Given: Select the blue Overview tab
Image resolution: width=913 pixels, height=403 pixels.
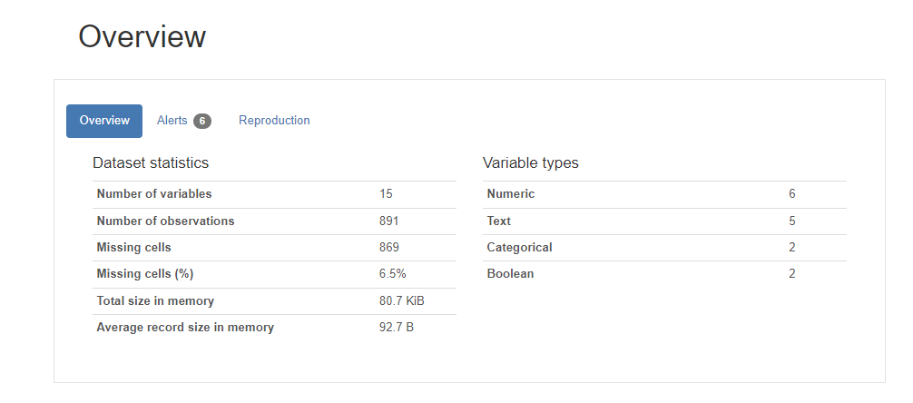Looking at the screenshot, I should pos(104,121).
